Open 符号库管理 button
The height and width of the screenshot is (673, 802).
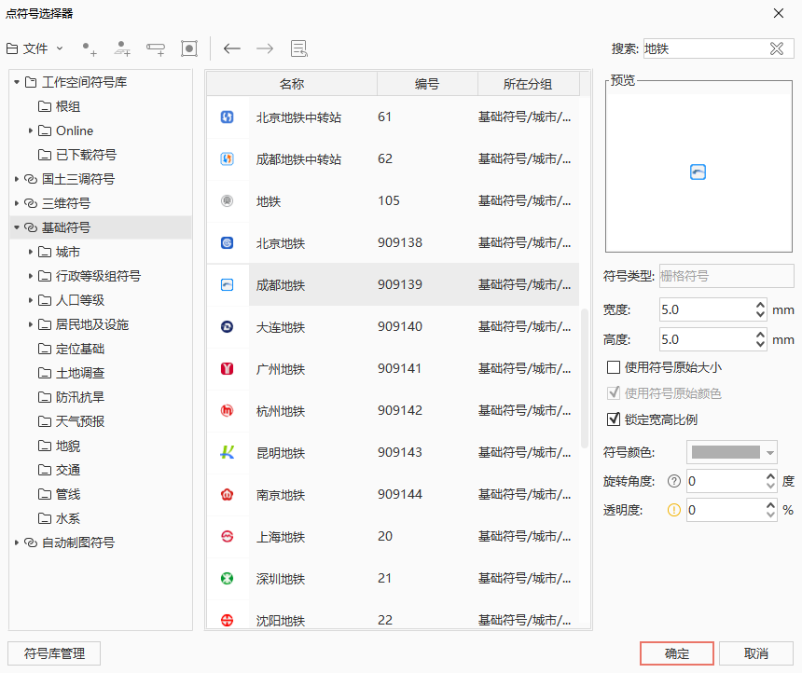click(x=54, y=653)
